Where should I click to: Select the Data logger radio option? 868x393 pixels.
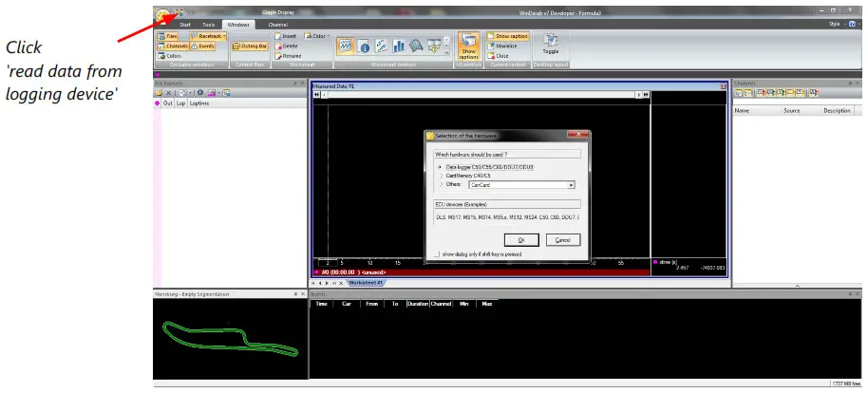pyautogui.click(x=440, y=167)
